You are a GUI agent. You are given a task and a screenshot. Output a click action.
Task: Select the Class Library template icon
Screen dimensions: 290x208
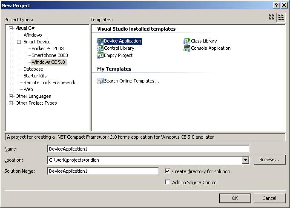click(187, 41)
